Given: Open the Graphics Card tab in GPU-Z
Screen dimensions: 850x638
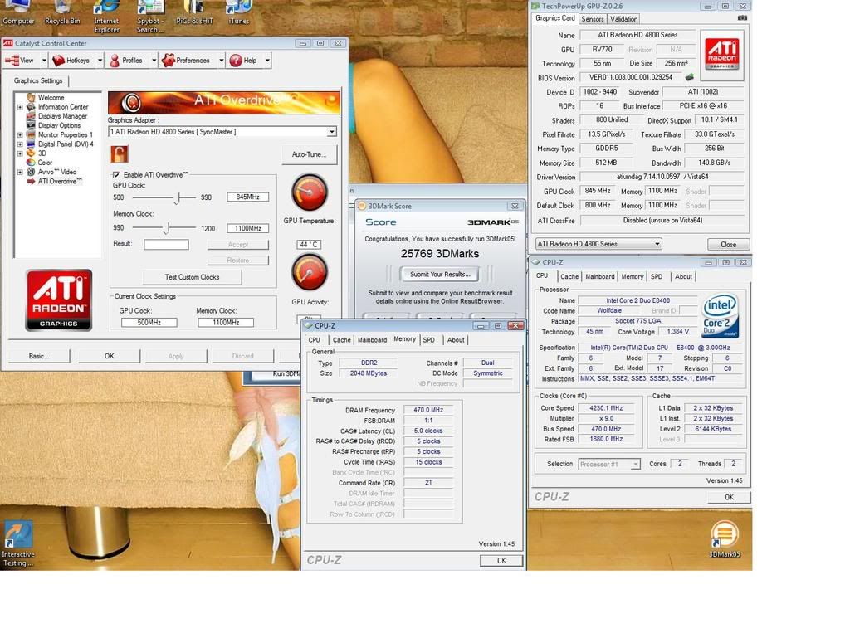Looking at the screenshot, I should (555, 18).
